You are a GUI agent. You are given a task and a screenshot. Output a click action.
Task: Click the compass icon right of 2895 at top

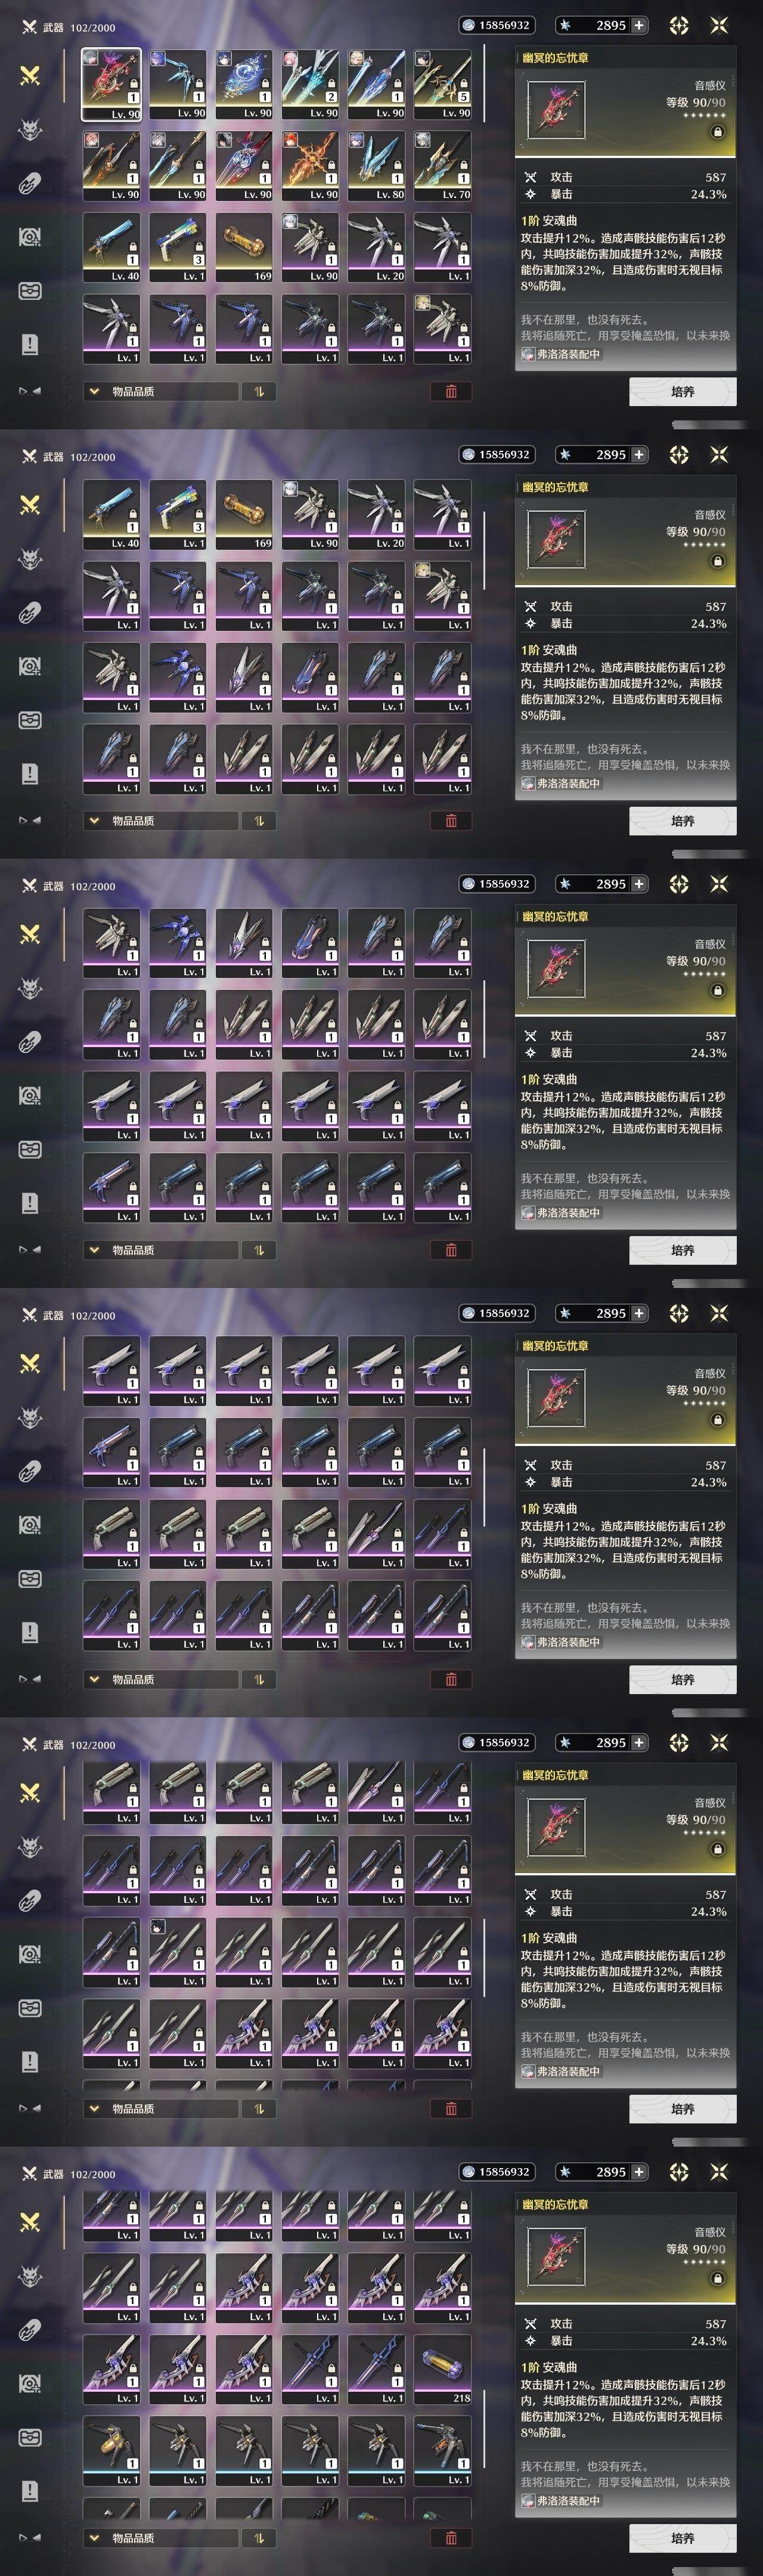679,25
